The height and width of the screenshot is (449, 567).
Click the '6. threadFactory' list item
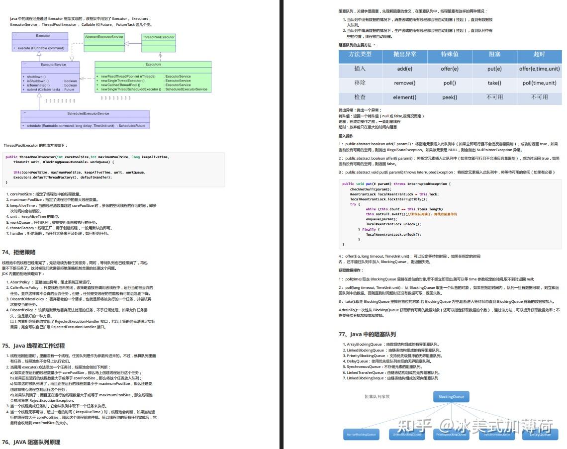coord(59,228)
